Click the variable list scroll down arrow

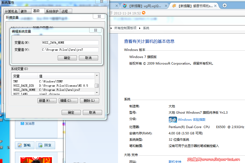coord(97,93)
